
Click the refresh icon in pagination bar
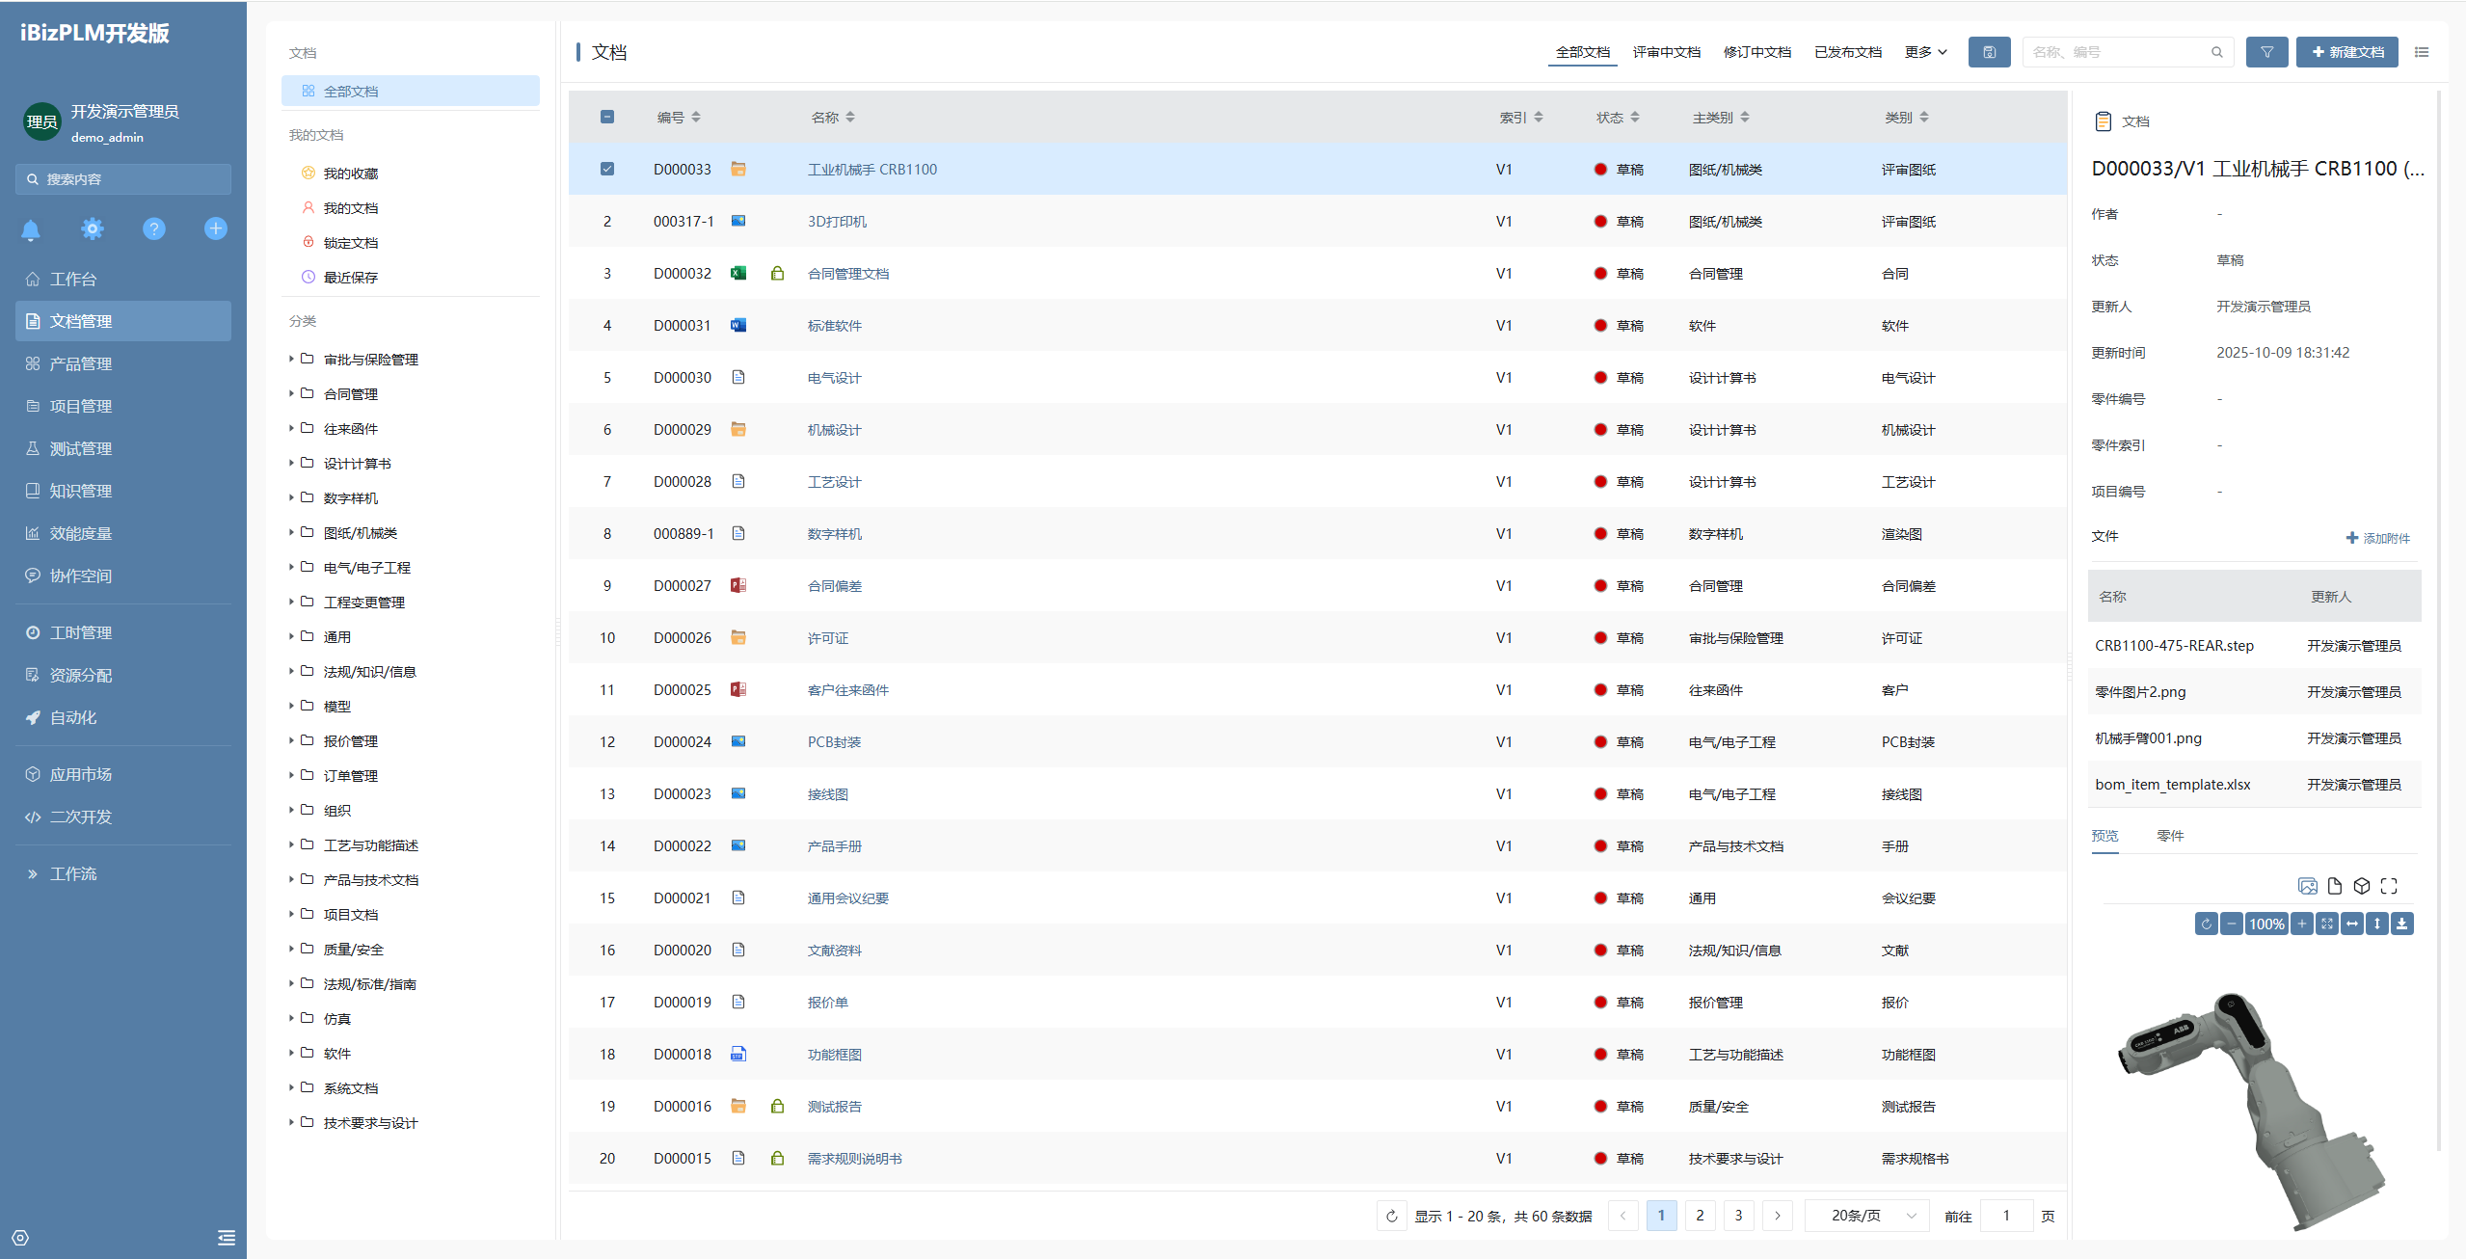pyautogui.click(x=1391, y=1216)
